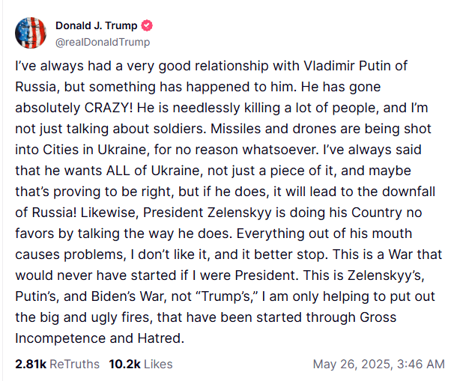457x381 pixels.
Task: Click the ReTruths label
Action: pos(74,365)
